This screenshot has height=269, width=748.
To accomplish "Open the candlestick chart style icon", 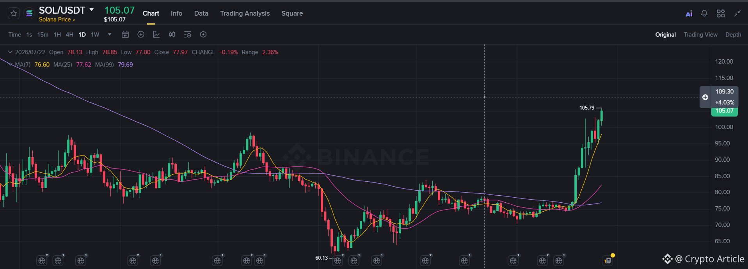I will 172,35.
